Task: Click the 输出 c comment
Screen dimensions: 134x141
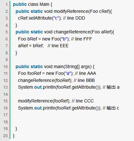Action: 111,108
